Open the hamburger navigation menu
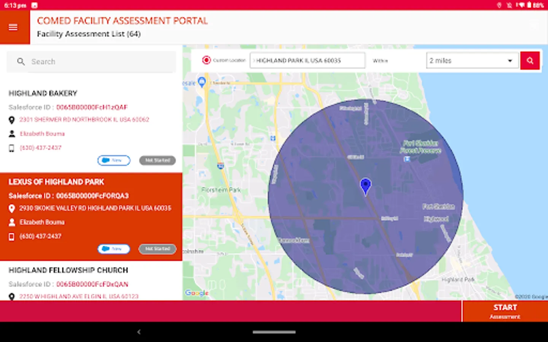This screenshot has width=548, height=342. click(x=13, y=27)
